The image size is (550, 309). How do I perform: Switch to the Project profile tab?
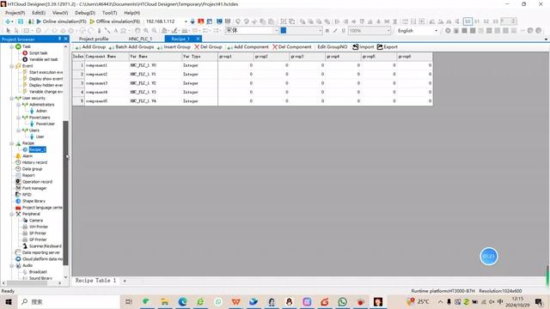[x=94, y=39]
